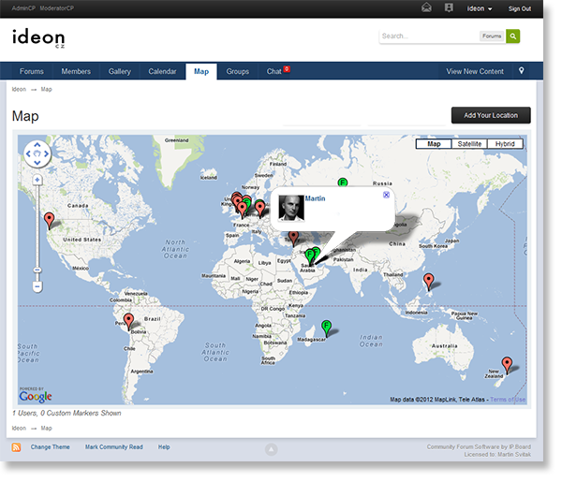
Task: Click the green marker near Madagascar
Action: (x=326, y=328)
